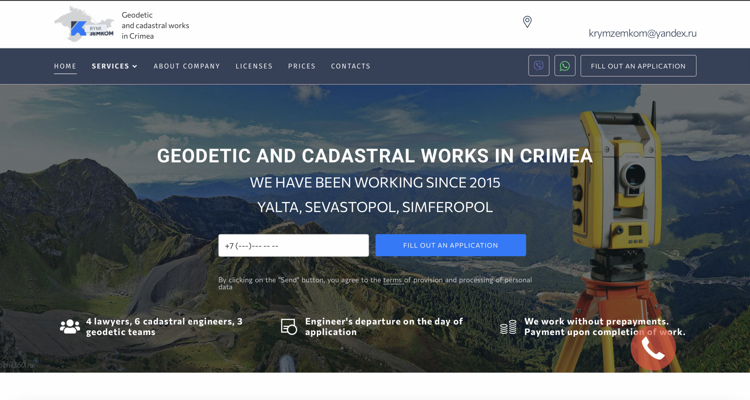Navigate to Licenses page

pos(254,66)
